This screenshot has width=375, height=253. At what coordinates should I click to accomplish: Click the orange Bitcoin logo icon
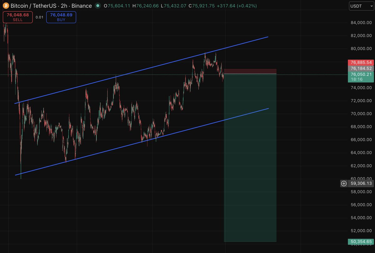pos(5,6)
